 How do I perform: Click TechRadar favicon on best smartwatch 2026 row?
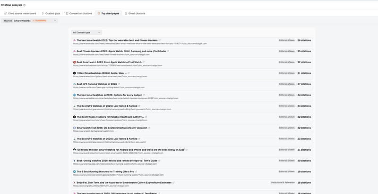click(75, 40)
